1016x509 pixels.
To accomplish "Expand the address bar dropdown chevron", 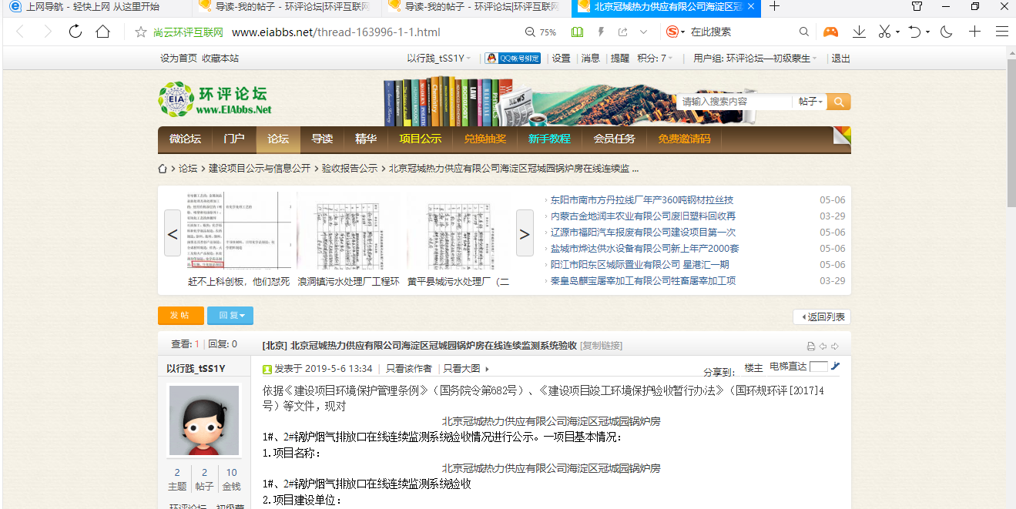I will pos(643,32).
